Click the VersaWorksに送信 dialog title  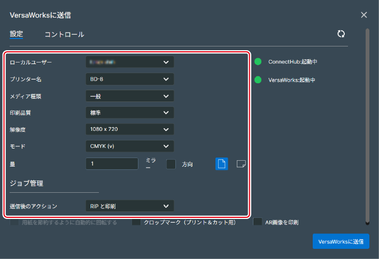click(x=41, y=15)
